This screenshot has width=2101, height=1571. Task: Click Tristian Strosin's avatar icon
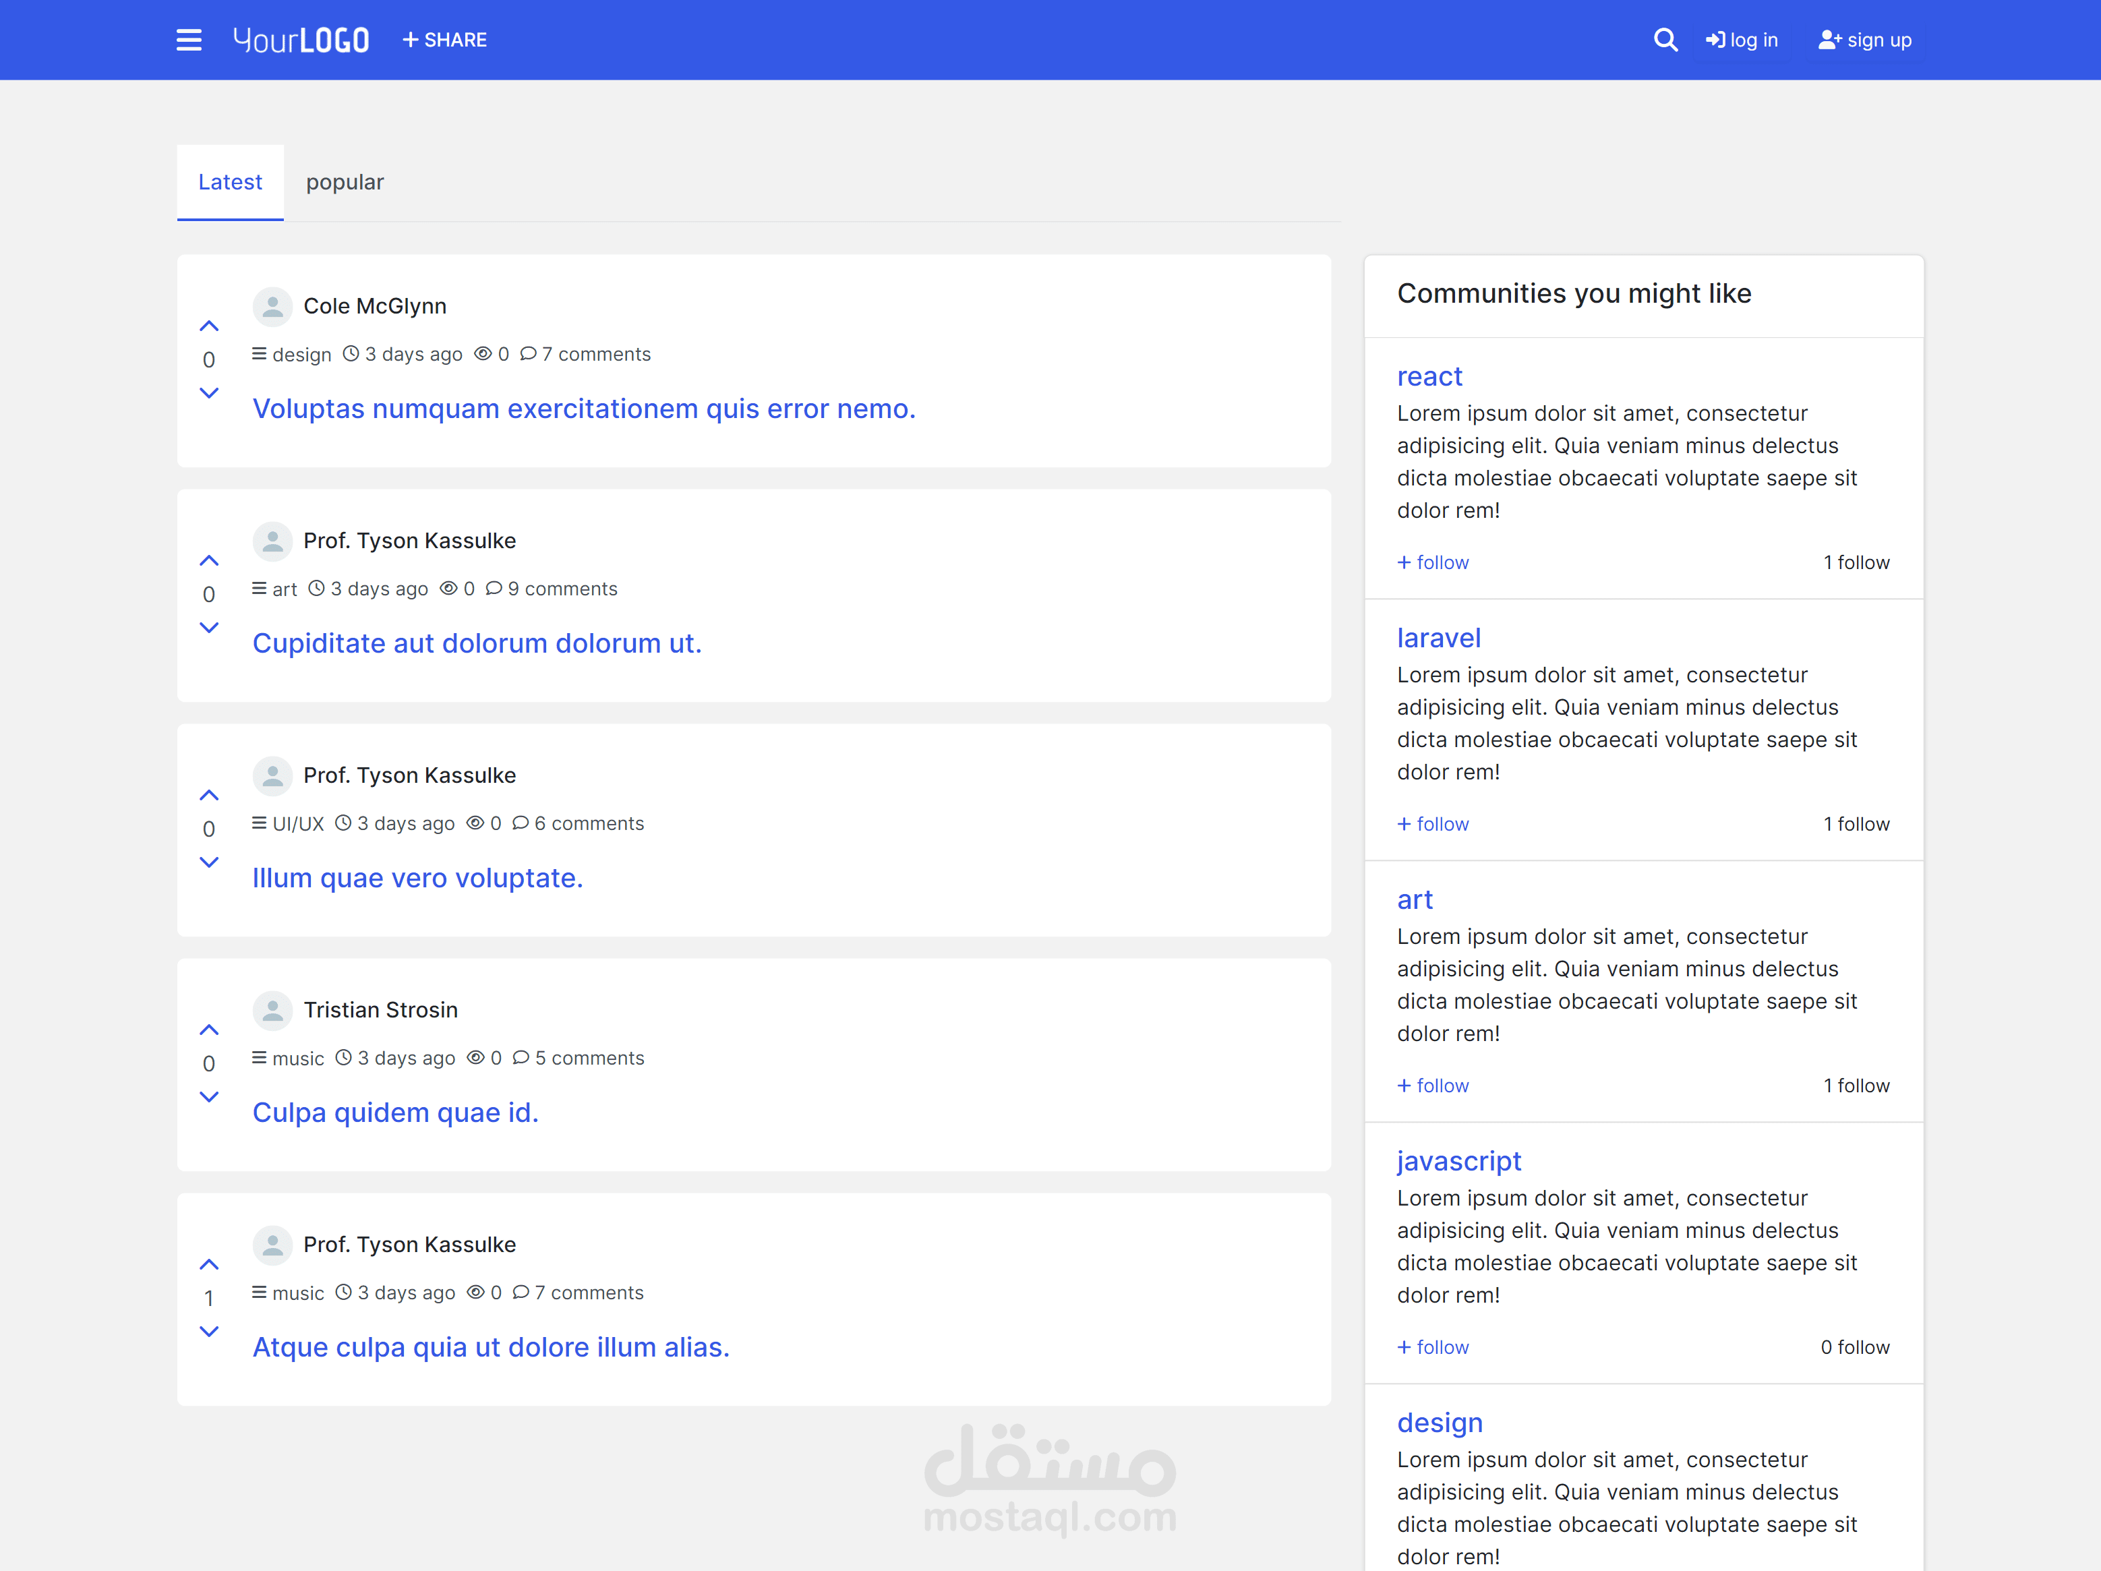[x=272, y=1009]
